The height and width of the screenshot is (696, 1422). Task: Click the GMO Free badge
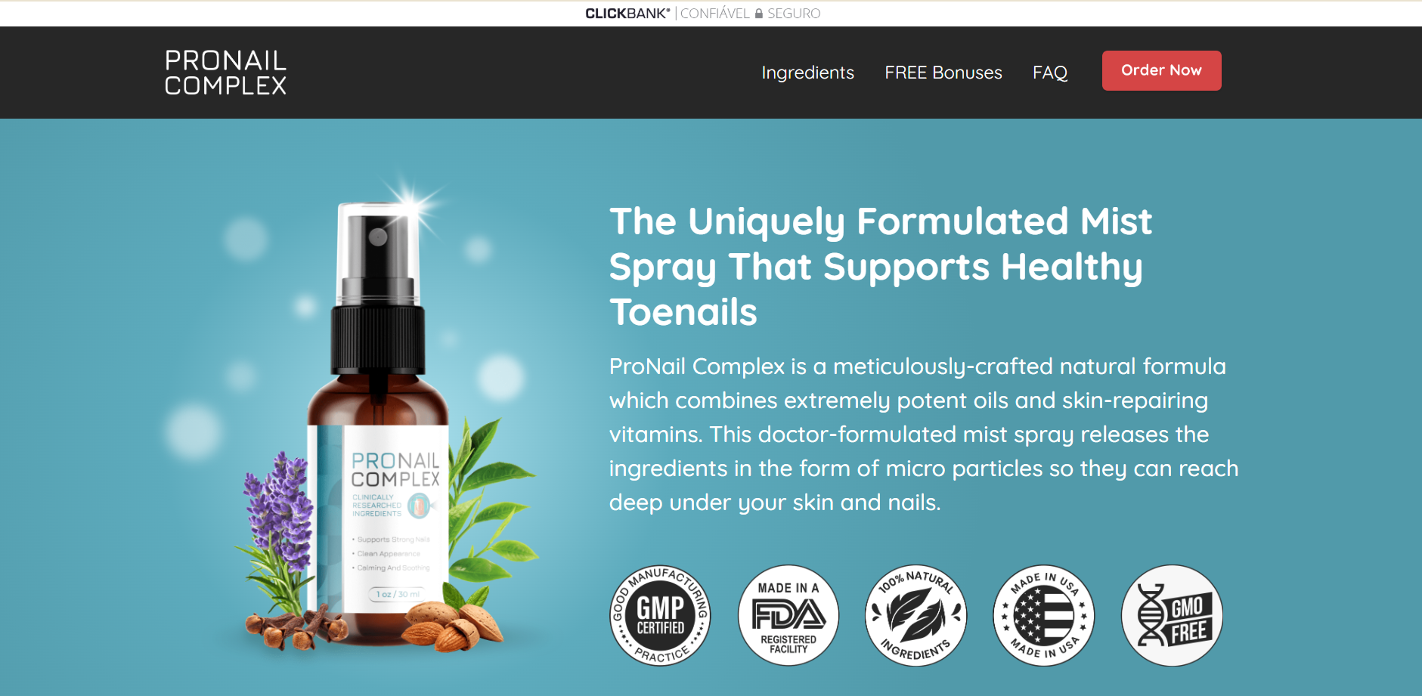[x=1172, y=615]
